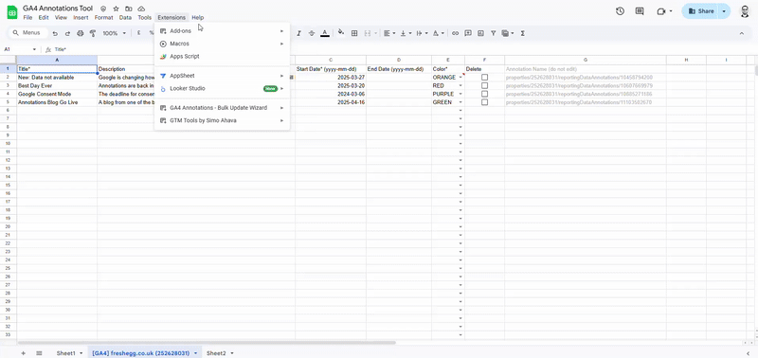Open the account avatar

coord(745,11)
